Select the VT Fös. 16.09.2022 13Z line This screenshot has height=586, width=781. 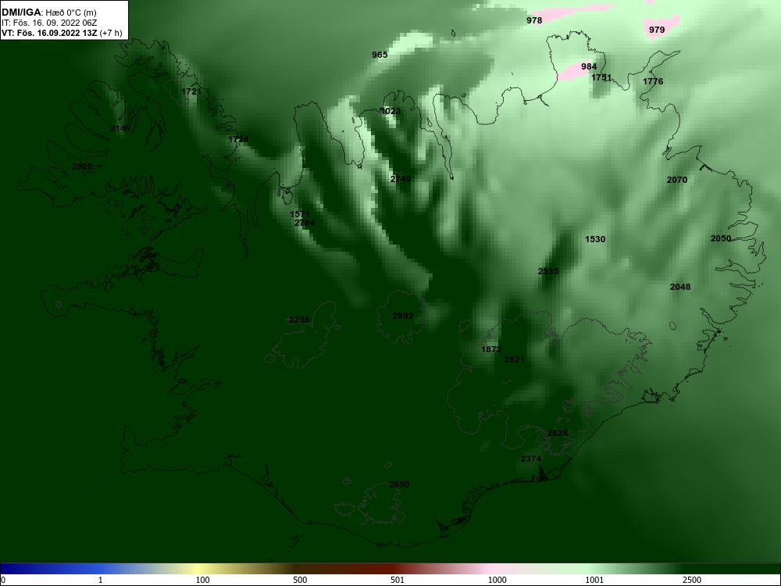tap(62, 33)
